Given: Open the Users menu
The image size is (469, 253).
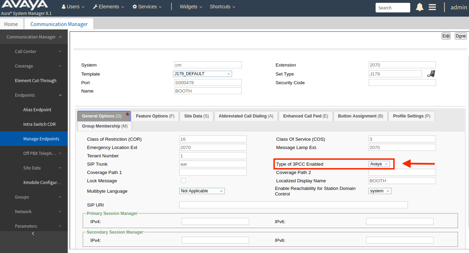Looking at the screenshot, I should (73, 7).
